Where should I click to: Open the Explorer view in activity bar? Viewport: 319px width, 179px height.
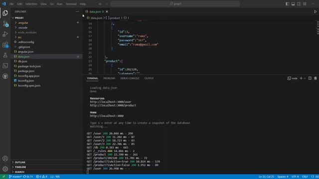point(5,13)
